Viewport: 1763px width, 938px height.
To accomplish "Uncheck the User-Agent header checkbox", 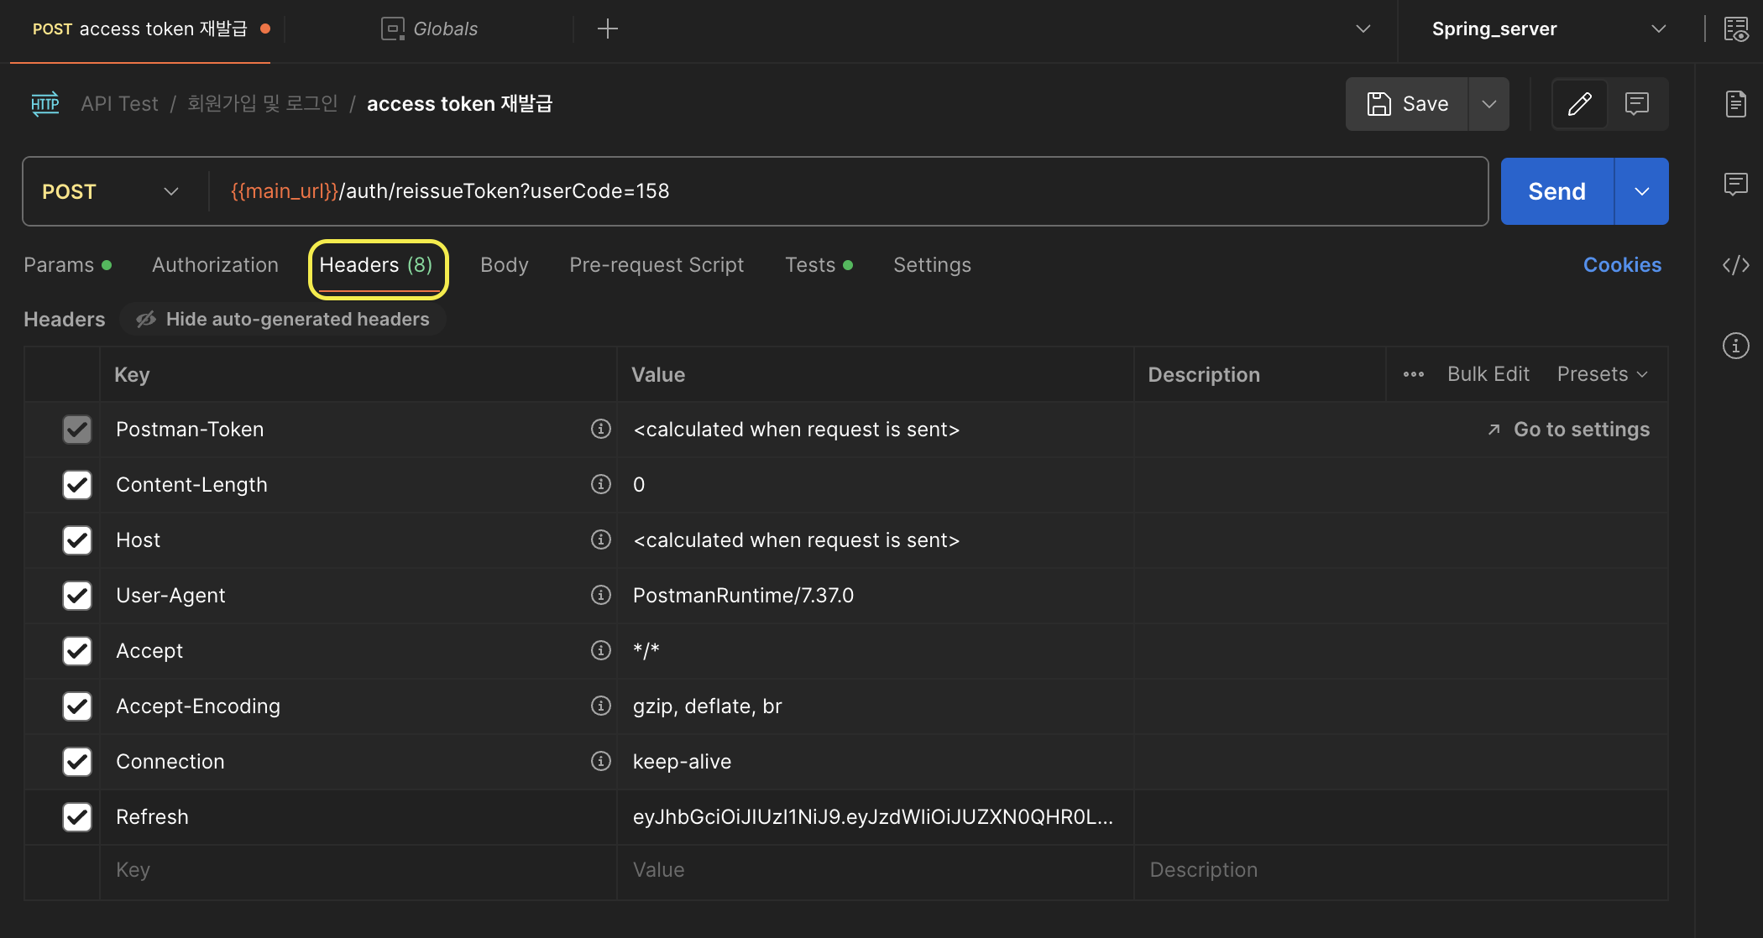I will coord(77,595).
